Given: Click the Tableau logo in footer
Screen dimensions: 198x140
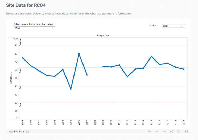Looking at the screenshot, I should click(19, 132).
